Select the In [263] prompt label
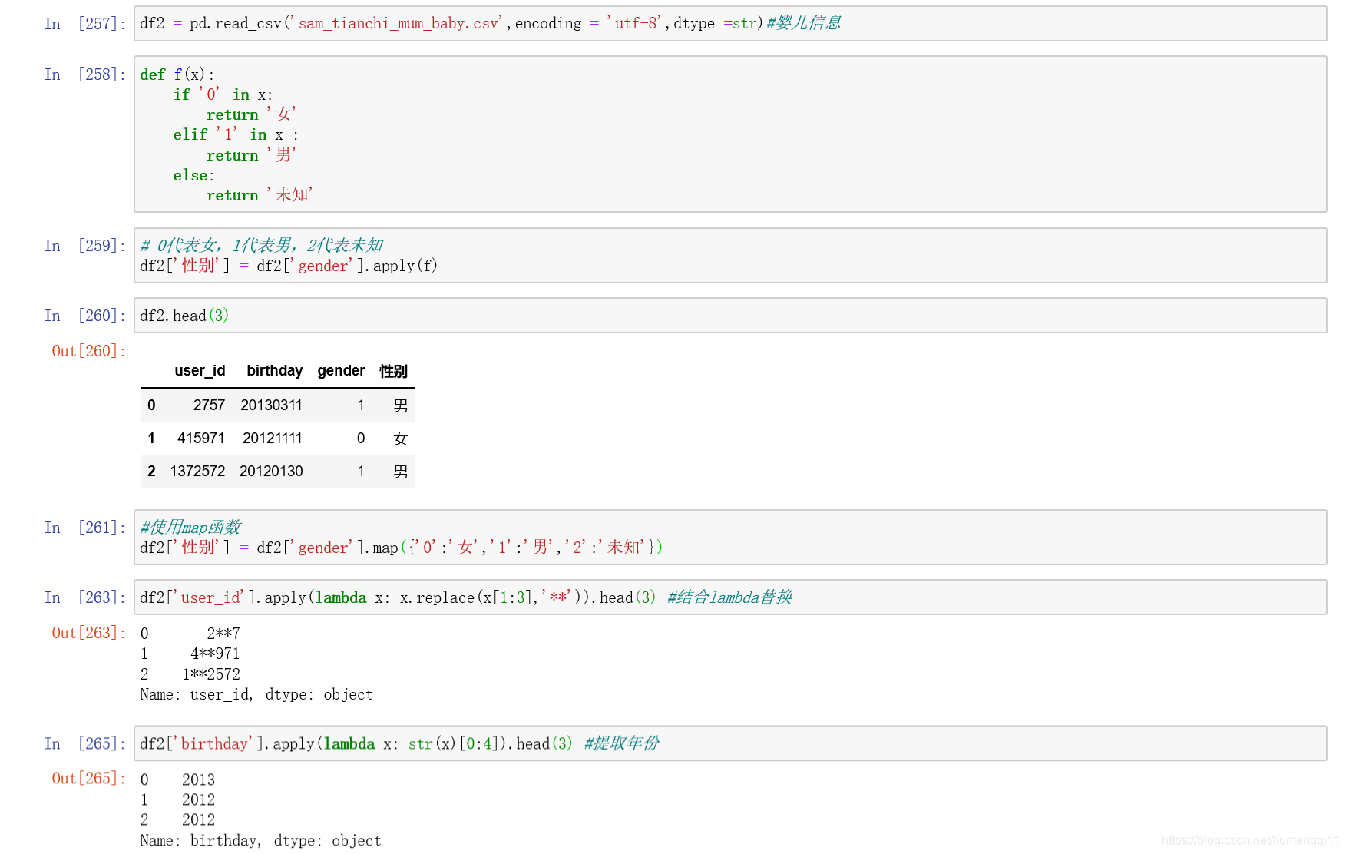The width and height of the screenshot is (1346, 854). (84, 597)
